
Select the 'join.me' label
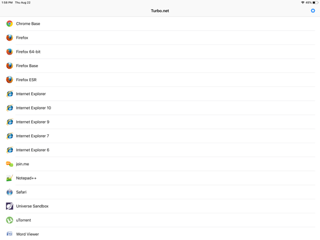point(23,164)
